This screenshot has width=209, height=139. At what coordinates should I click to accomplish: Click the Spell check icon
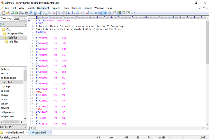pos(31,13)
